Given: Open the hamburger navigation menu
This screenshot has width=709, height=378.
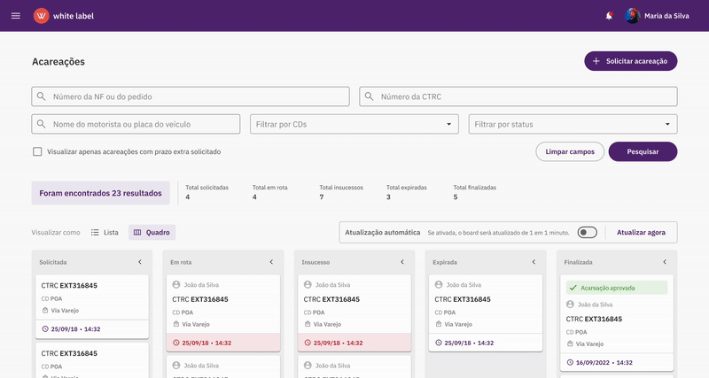Looking at the screenshot, I should pyautogui.click(x=15, y=16).
